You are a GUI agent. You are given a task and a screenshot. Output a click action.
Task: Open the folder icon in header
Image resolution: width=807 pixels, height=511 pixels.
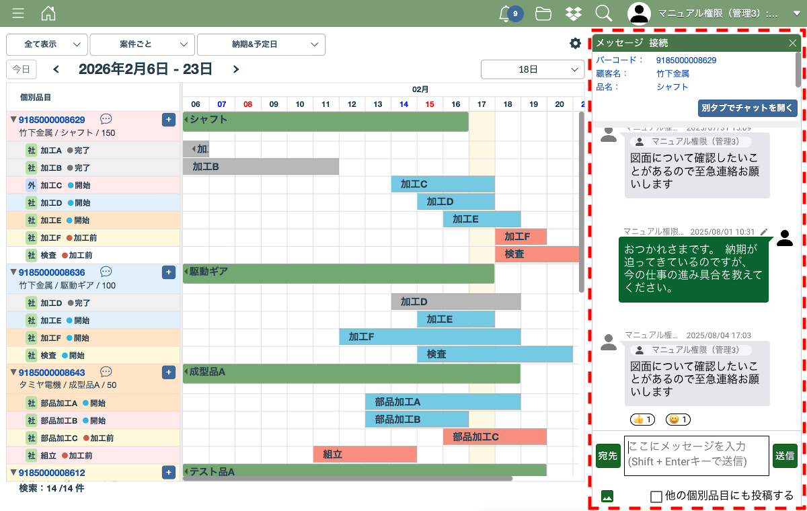(x=543, y=13)
